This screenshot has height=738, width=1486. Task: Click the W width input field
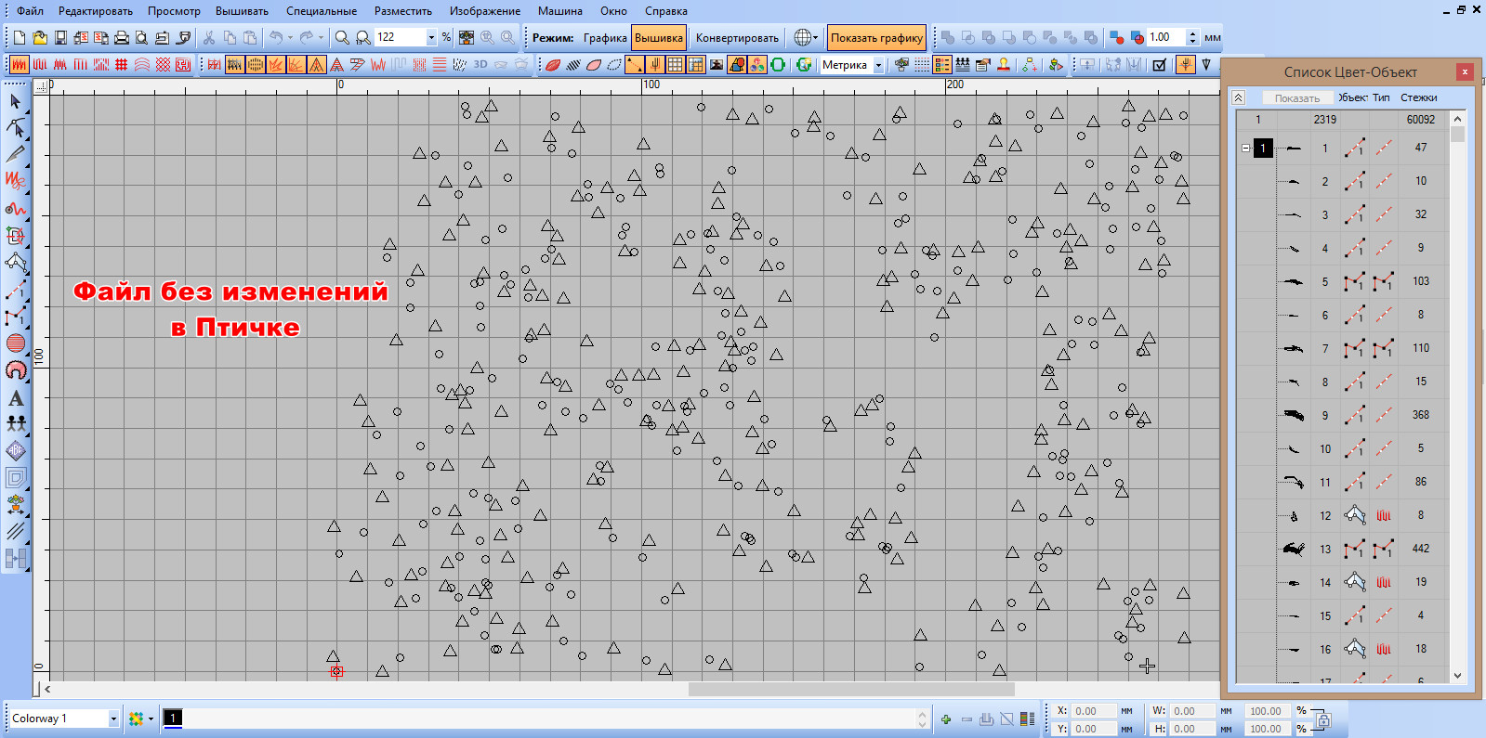tap(1191, 711)
